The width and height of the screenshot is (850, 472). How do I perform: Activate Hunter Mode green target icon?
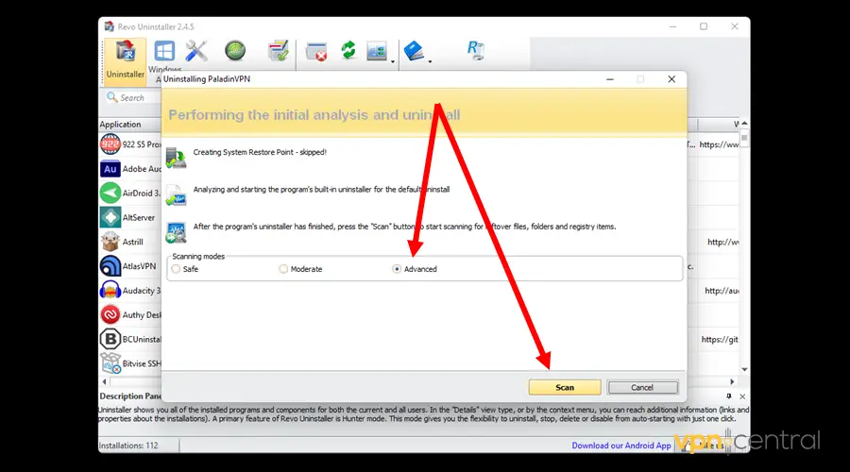click(234, 51)
